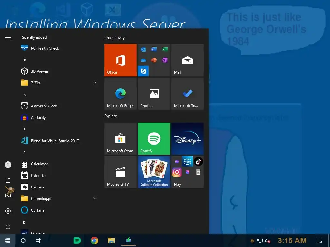Image resolution: width=330 pixels, height=247 pixels.
Task: Click the muted volume tray icon
Action: click(x=267, y=241)
